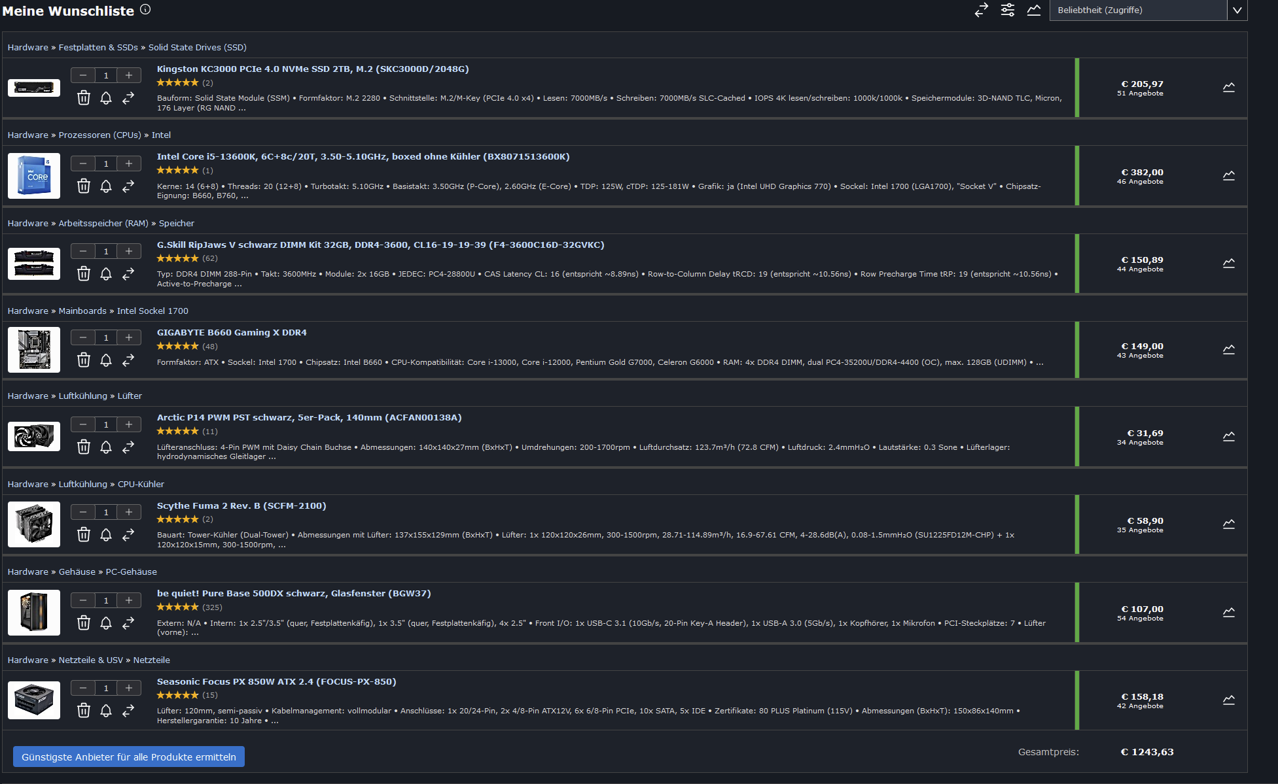The width and height of the screenshot is (1278, 784).
Task: Decrease the quantity of the be quiet! Pure Base case
Action: coord(83,600)
